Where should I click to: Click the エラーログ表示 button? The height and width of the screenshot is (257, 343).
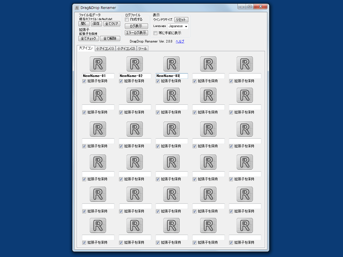click(x=136, y=33)
